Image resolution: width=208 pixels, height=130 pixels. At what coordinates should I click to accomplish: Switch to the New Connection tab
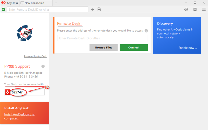pyautogui.click(x=36, y=3)
